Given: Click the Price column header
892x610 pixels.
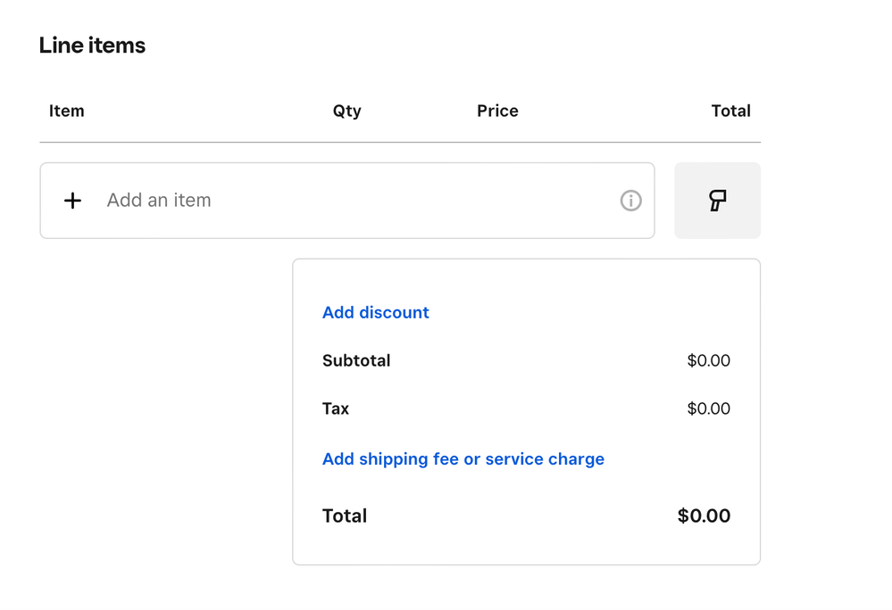Looking at the screenshot, I should 497,111.
